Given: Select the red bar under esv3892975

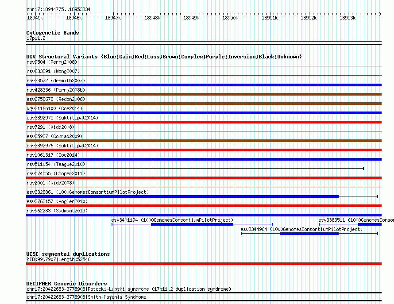Looking at the screenshot, I should pos(204,122).
